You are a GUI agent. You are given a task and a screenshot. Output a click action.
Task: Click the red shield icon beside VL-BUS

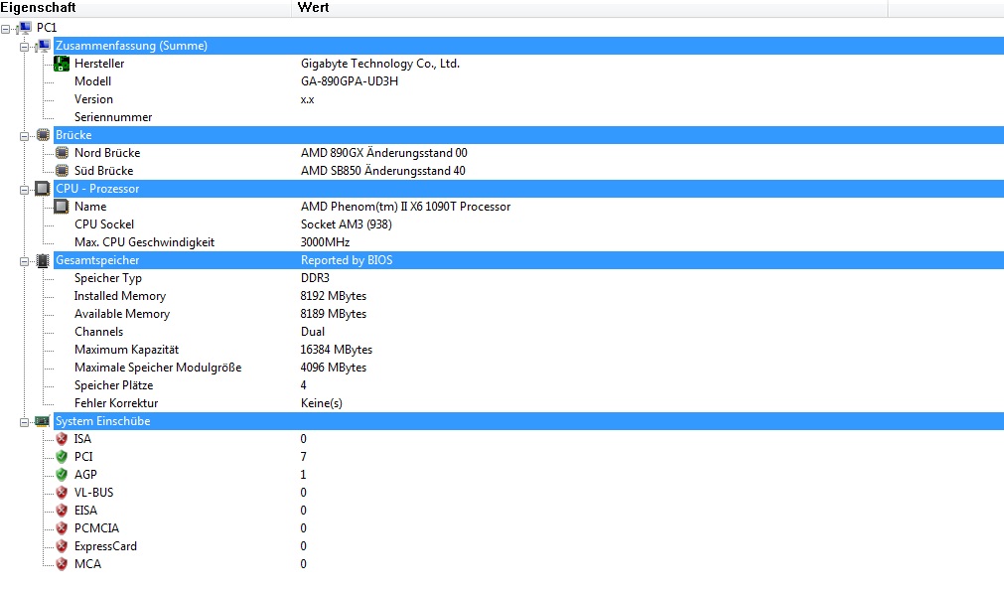tap(62, 493)
